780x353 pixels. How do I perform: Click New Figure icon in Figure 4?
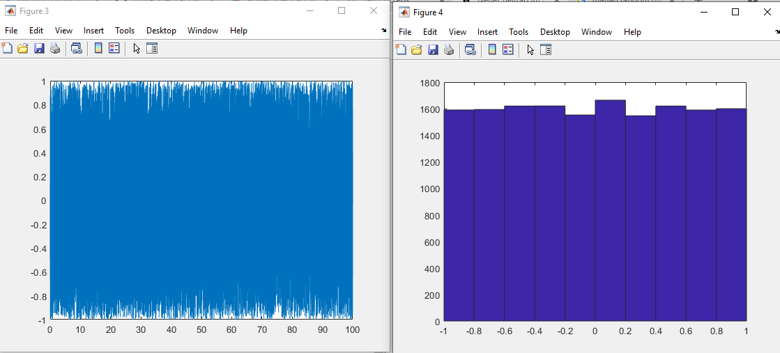401,49
